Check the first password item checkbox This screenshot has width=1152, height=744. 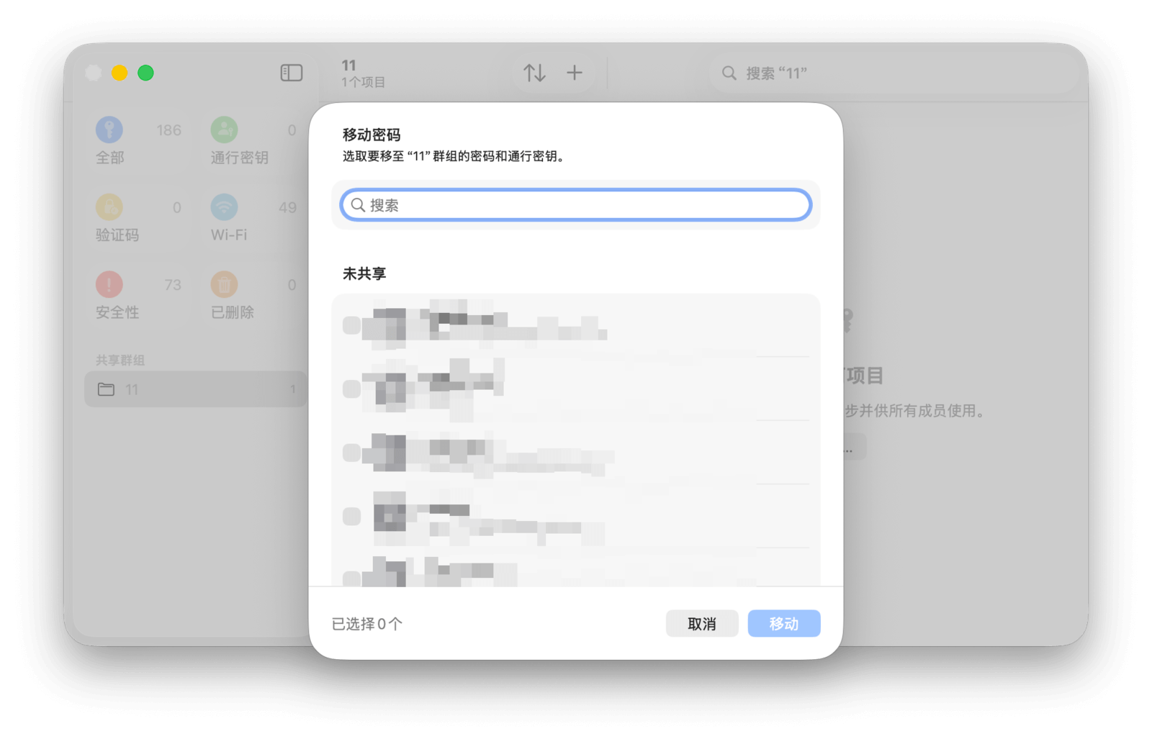coord(351,325)
